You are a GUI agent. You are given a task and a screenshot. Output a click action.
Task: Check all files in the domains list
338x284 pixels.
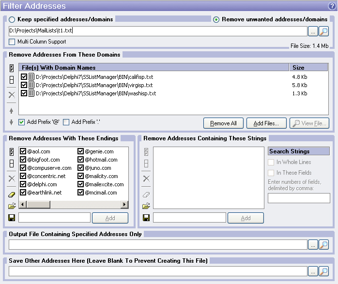point(12,69)
